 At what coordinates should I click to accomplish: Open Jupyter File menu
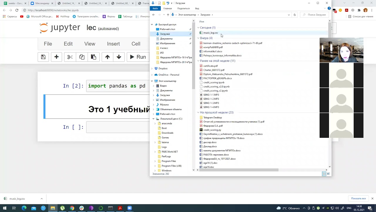[x=48, y=44]
